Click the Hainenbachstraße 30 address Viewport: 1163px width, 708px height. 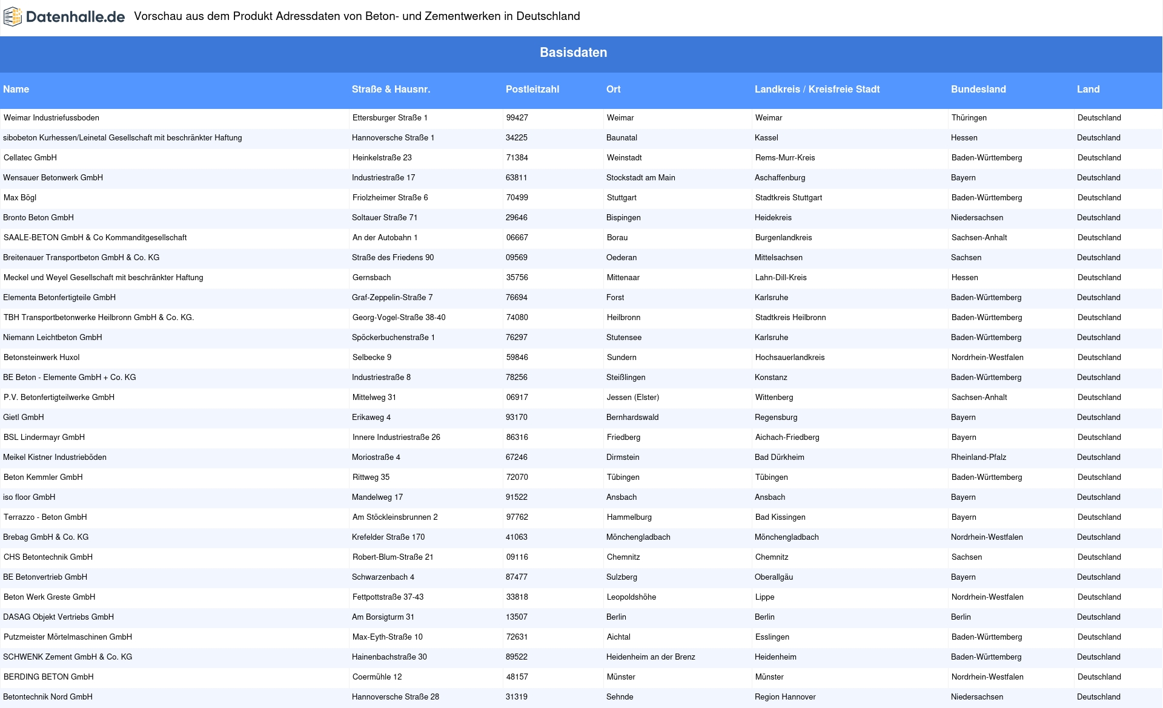click(x=389, y=657)
